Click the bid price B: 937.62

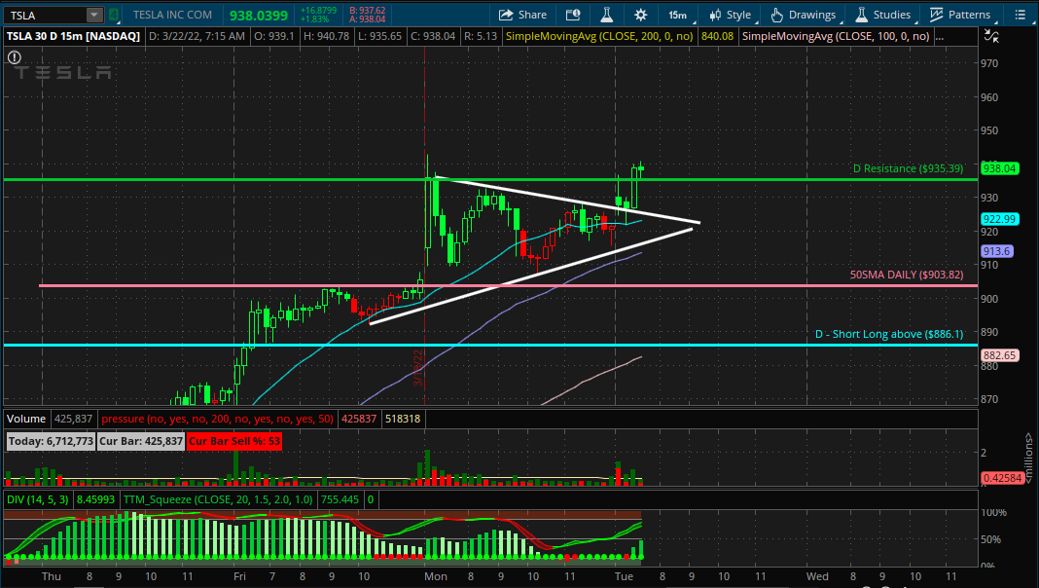[367, 11]
